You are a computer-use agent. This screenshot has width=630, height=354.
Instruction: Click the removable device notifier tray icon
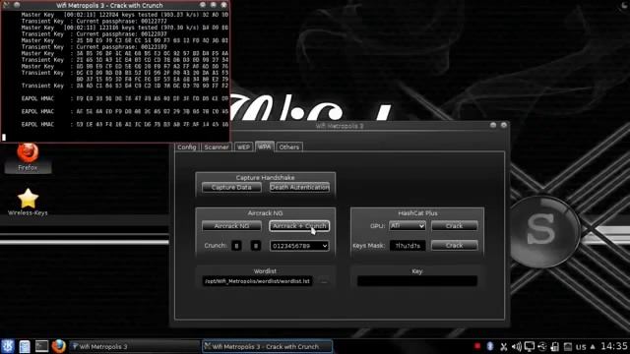coord(555,346)
